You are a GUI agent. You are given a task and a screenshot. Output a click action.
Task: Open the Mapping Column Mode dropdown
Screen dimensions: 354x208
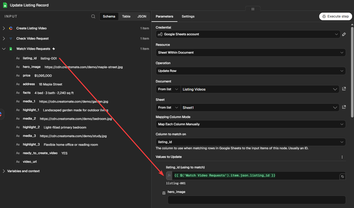pyautogui.click(x=251, y=124)
